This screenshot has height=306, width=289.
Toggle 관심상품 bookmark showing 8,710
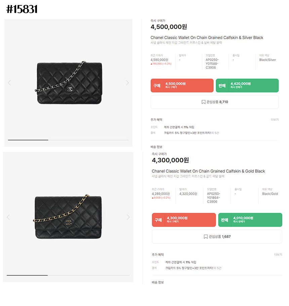(214, 102)
